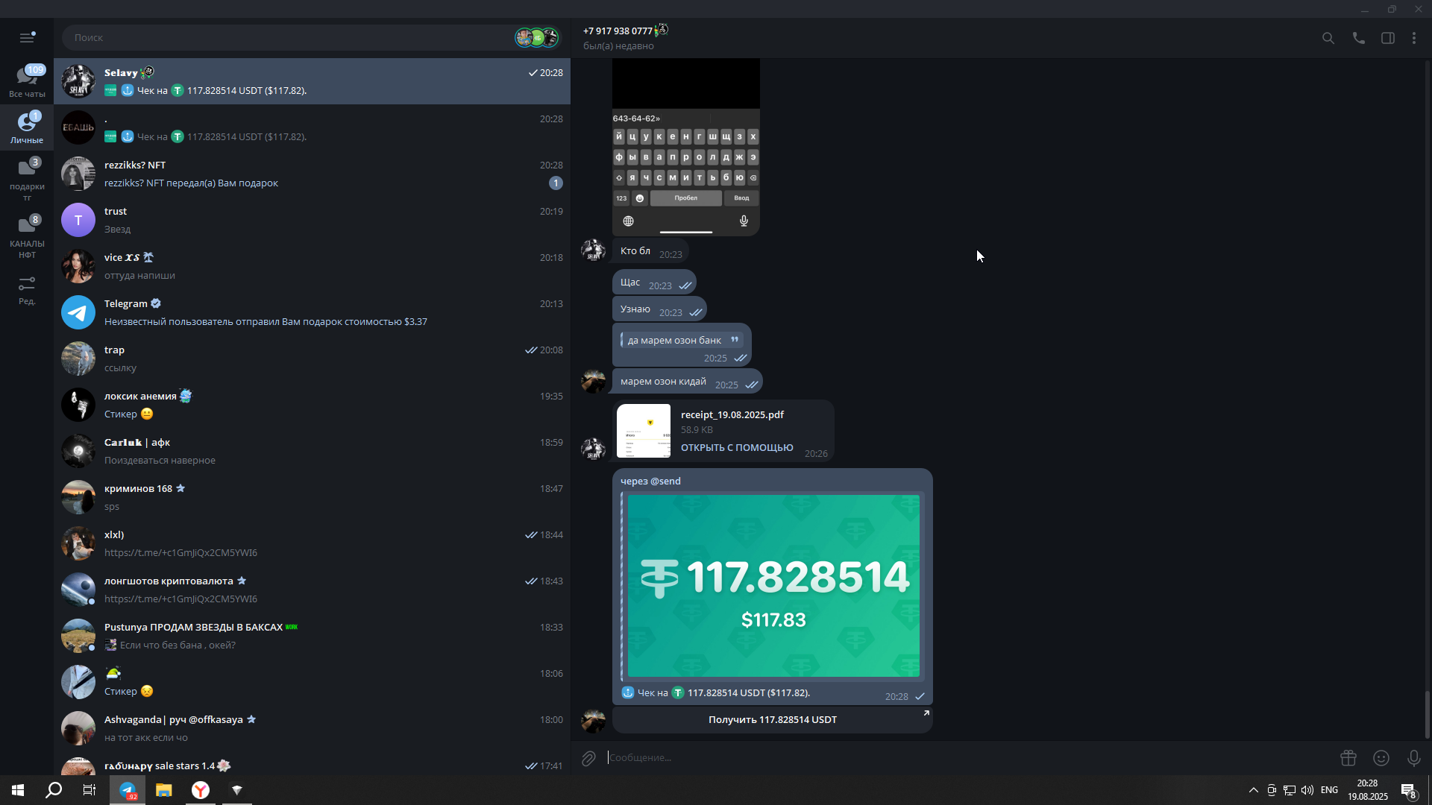
Task: Open Task View on the taskbar
Action: [89, 790]
